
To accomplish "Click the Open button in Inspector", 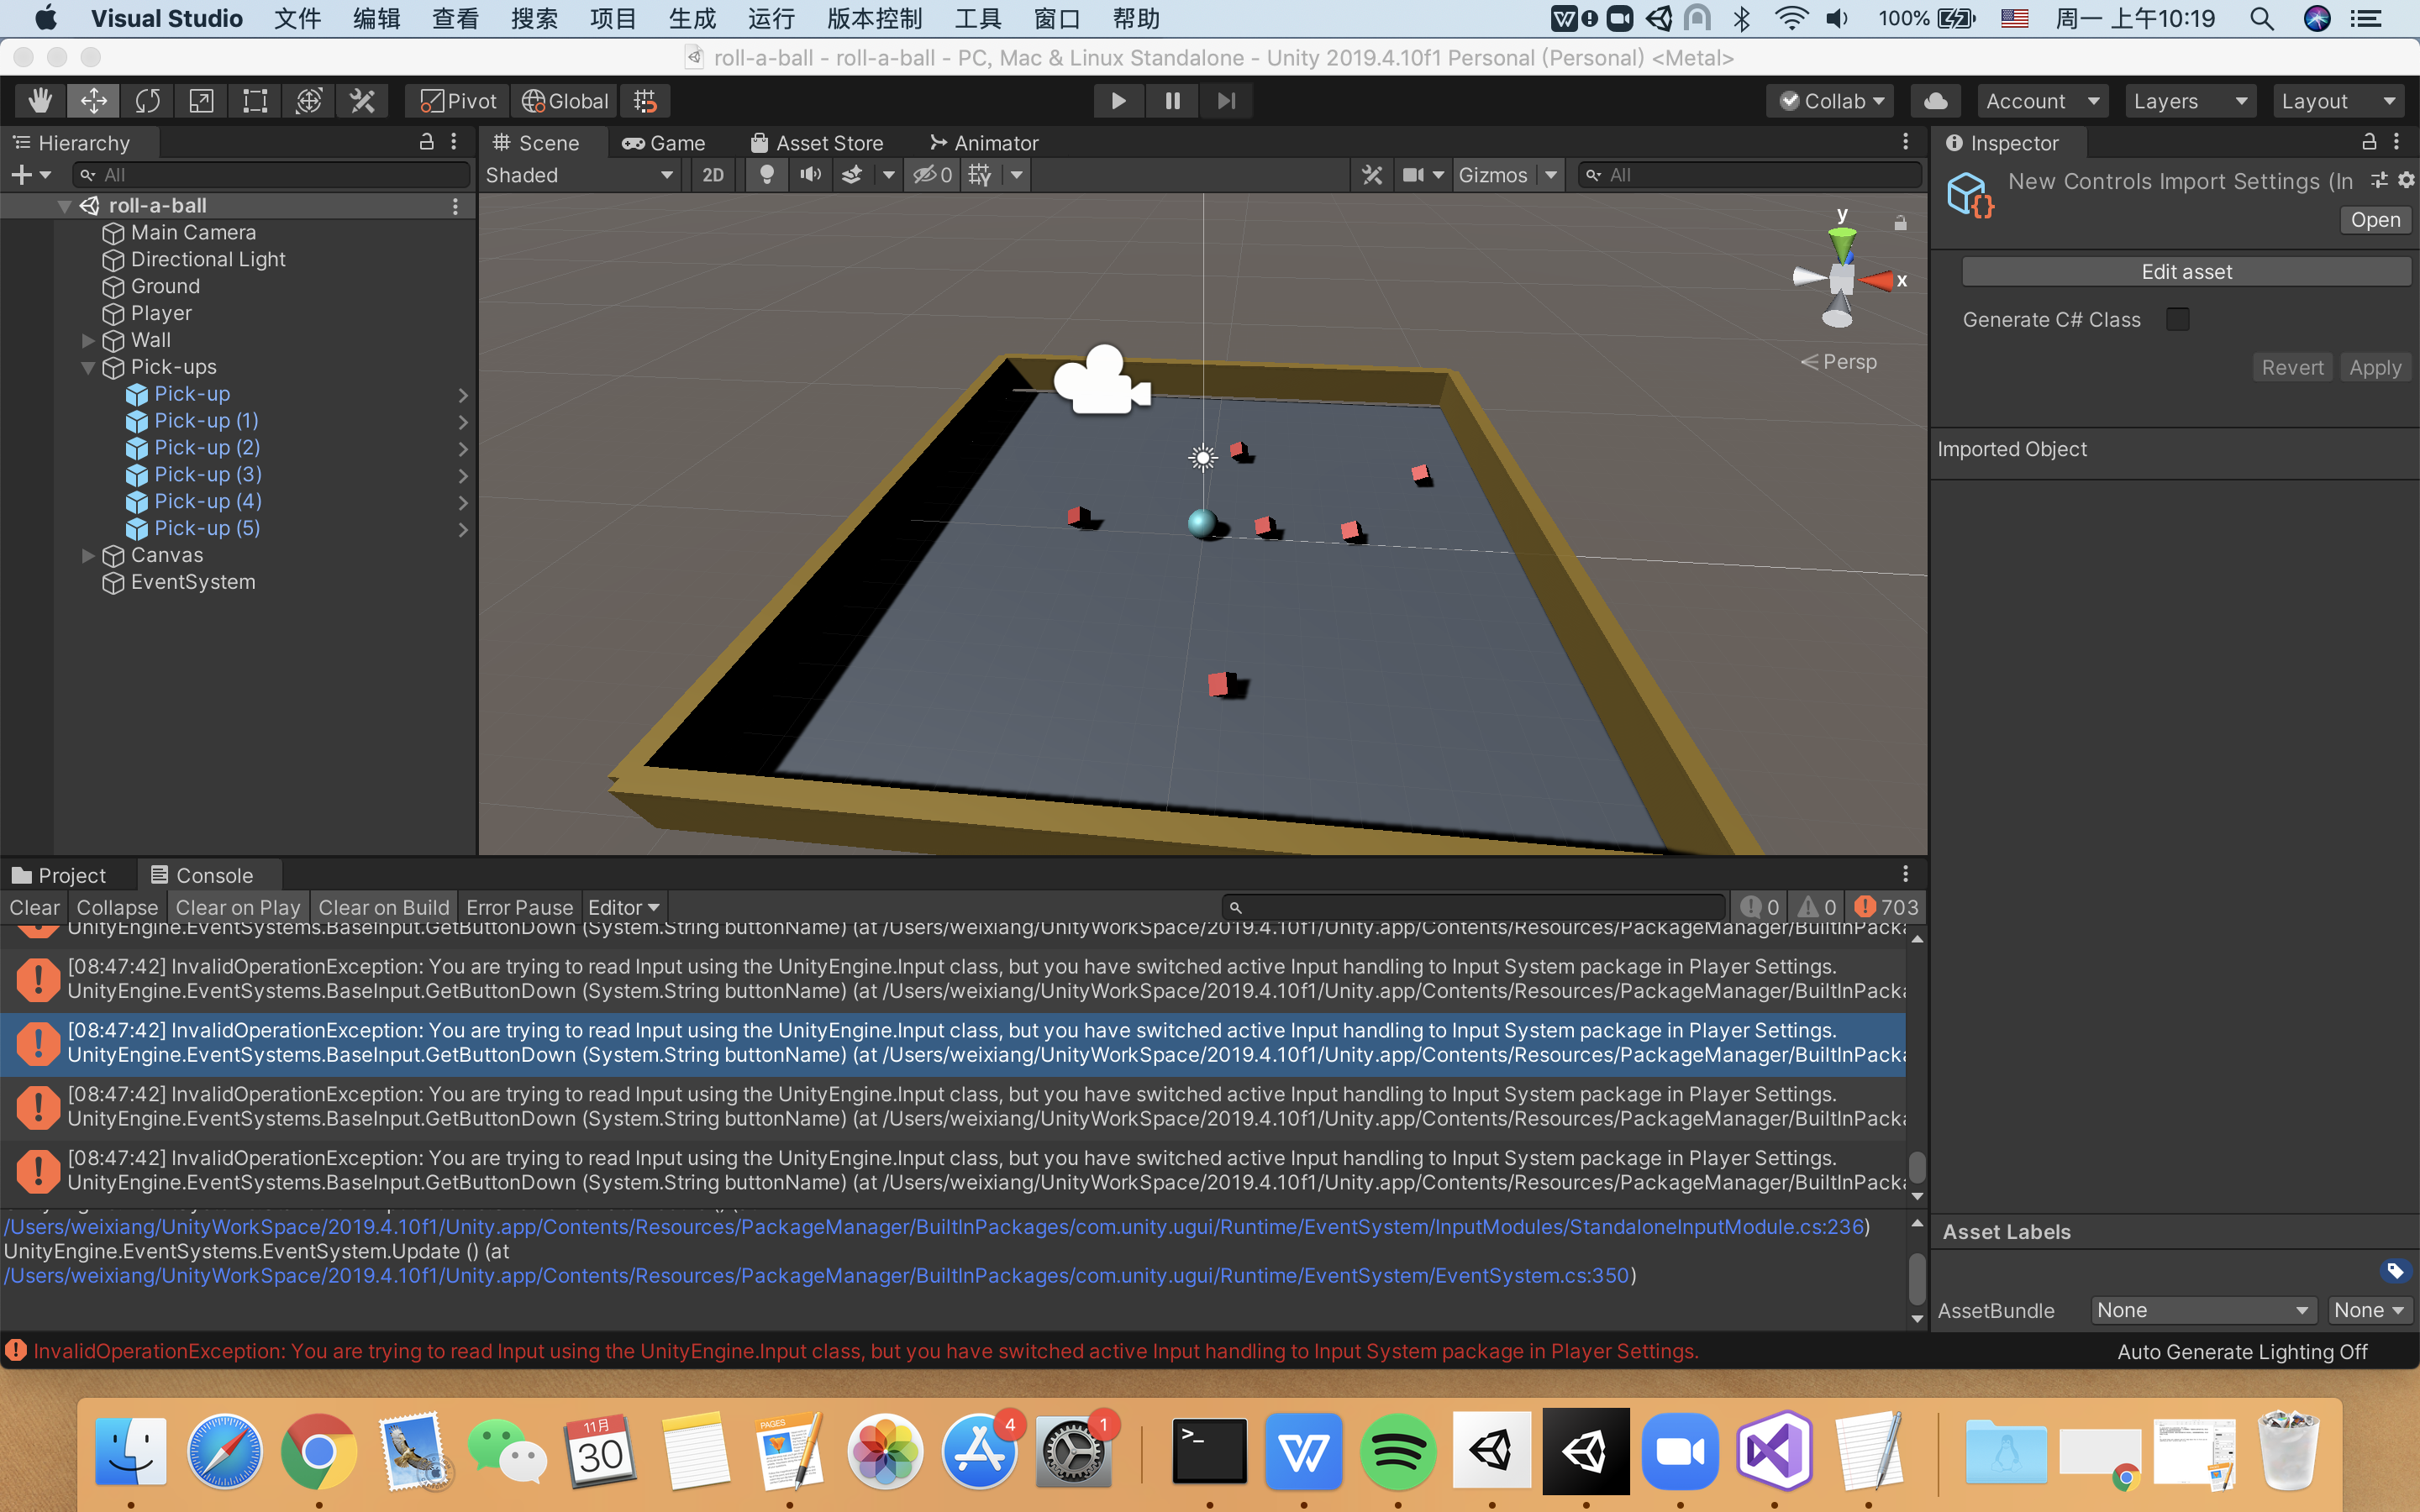I will click(2375, 220).
